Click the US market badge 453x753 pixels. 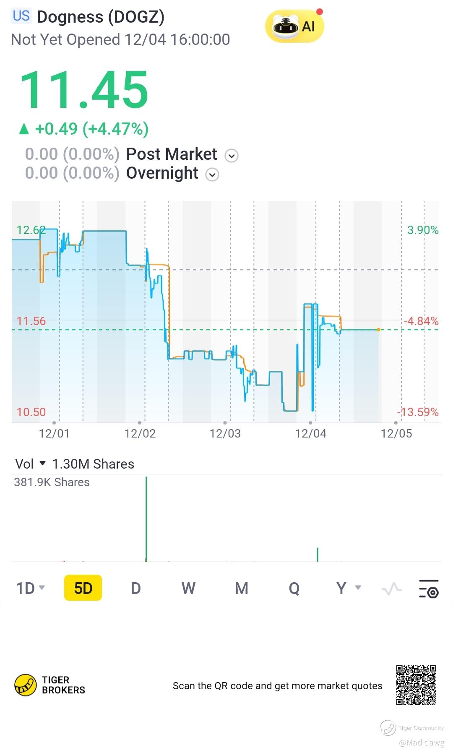coord(21,16)
